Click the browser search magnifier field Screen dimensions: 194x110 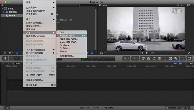[87, 5]
